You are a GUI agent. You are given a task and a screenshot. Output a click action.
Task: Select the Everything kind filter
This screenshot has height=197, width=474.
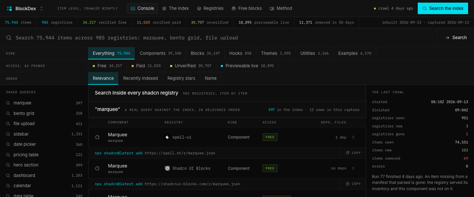(x=111, y=53)
